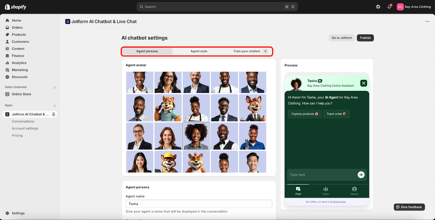Expand the Sales channels section

point(55,87)
